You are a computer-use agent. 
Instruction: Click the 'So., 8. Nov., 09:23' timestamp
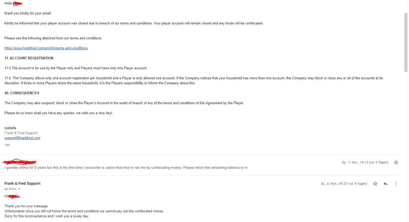pos(344,184)
